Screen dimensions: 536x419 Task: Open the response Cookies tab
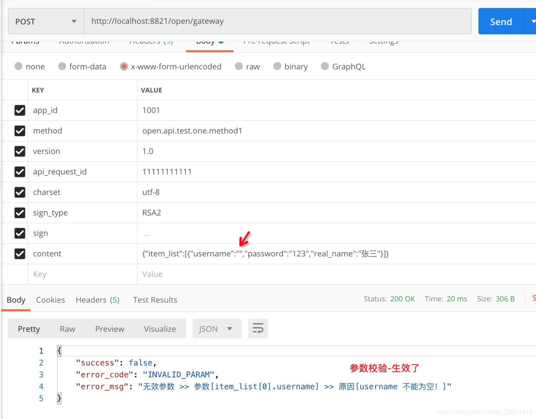click(51, 300)
